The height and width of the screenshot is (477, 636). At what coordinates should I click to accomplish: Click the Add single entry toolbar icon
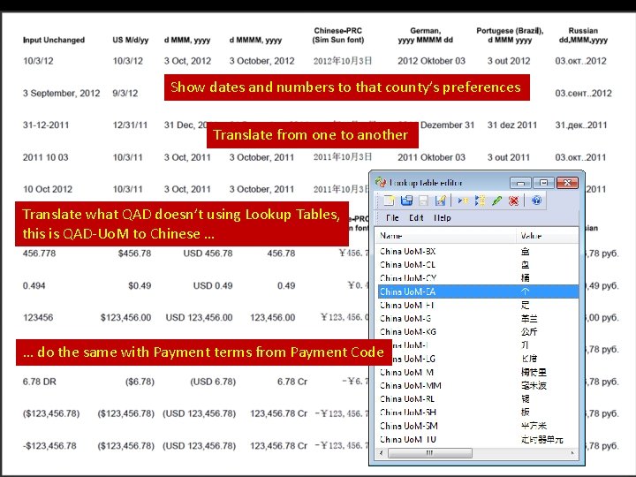point(463,201)
